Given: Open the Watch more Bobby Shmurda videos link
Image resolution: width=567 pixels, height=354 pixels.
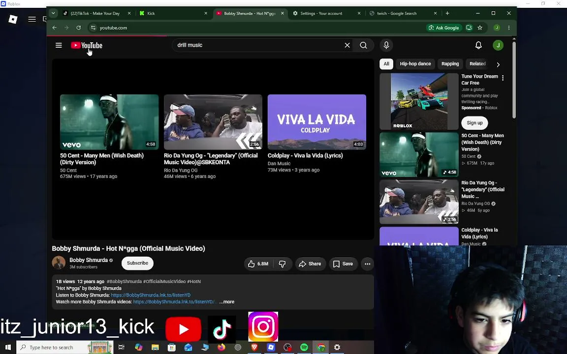Looking at the screenshot, I should pos(174,301).
